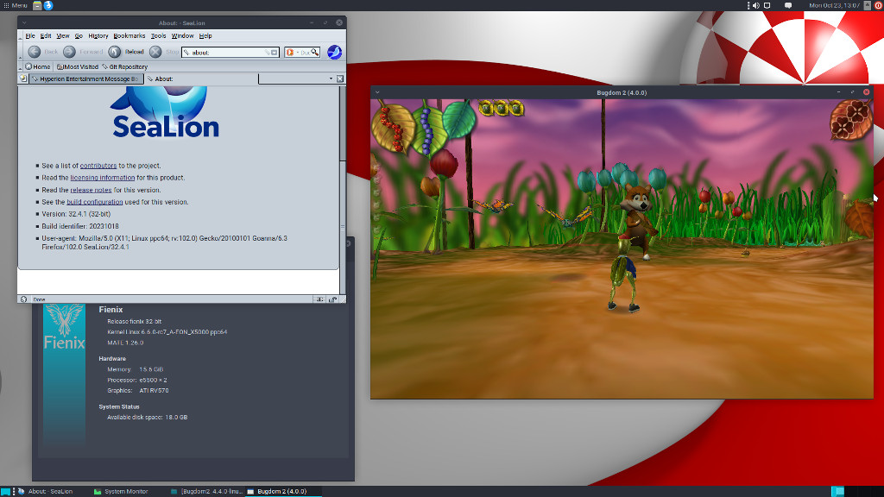Screen dimensions: 884x497
Task: Click the show desktop icon in bottom panel
Action: point(5,491)
